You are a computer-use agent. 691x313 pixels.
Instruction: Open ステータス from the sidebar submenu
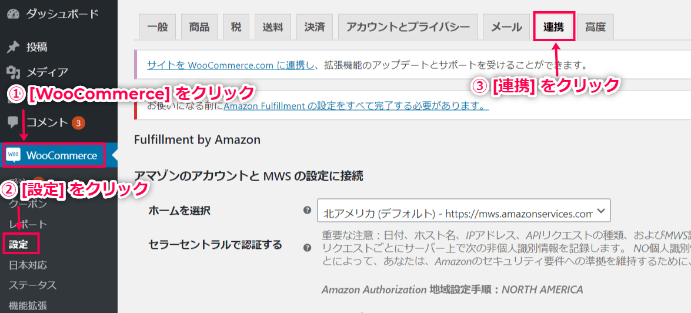pyautogui.click(x=32, y=285)
